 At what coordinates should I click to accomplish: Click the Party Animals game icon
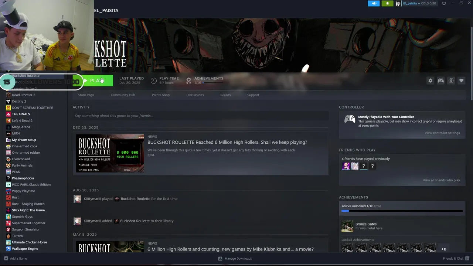tap(8, 165)
